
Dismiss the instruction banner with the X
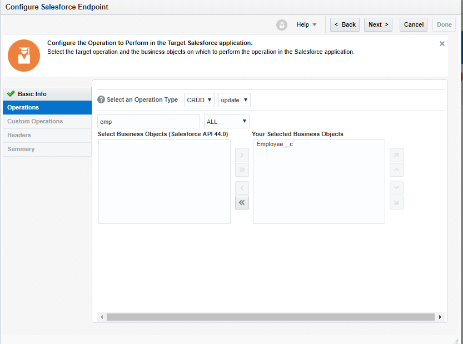442,44
